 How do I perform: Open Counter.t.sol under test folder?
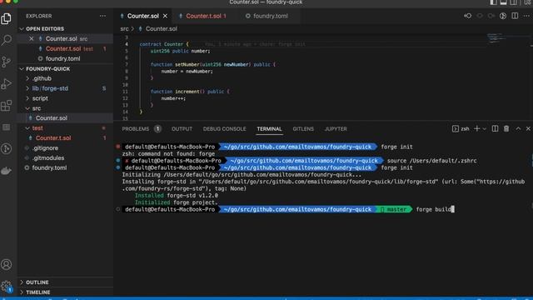pyautogui.click(x=53, y=138)
